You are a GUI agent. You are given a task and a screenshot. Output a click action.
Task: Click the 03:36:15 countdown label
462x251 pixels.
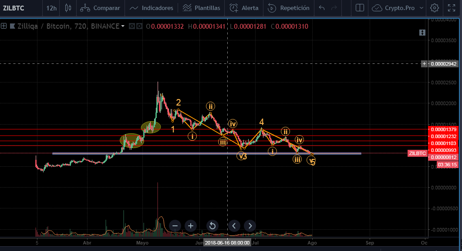447,165
